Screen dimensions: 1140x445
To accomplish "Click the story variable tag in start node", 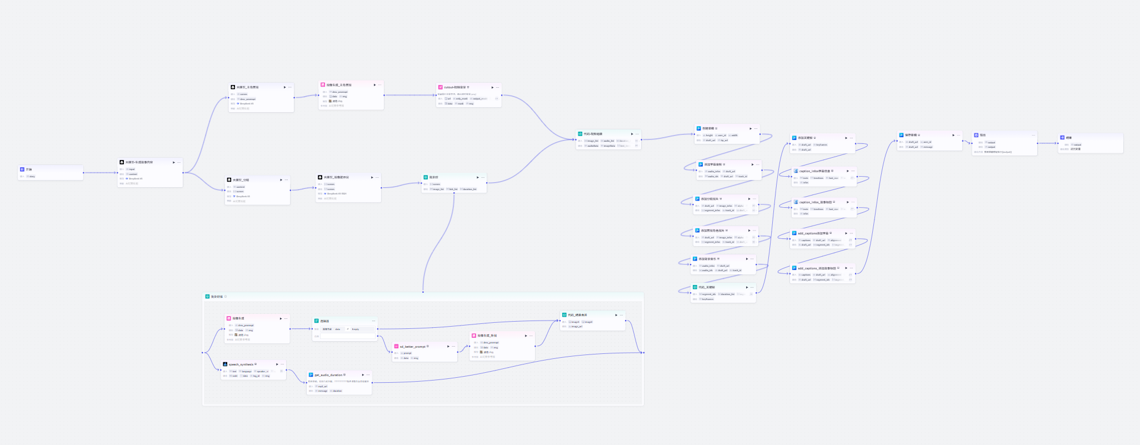I will [31, 177].
